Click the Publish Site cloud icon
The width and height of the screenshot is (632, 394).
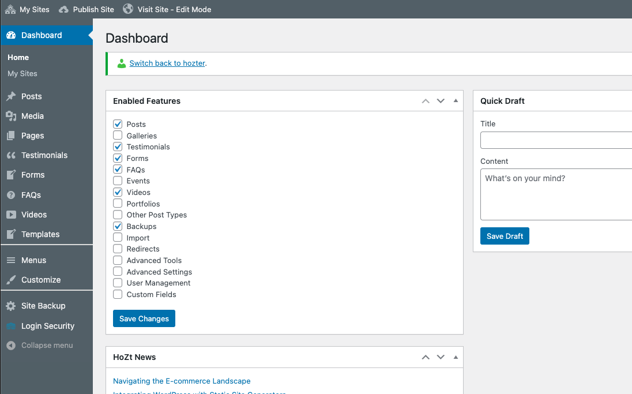pos(63,9)
